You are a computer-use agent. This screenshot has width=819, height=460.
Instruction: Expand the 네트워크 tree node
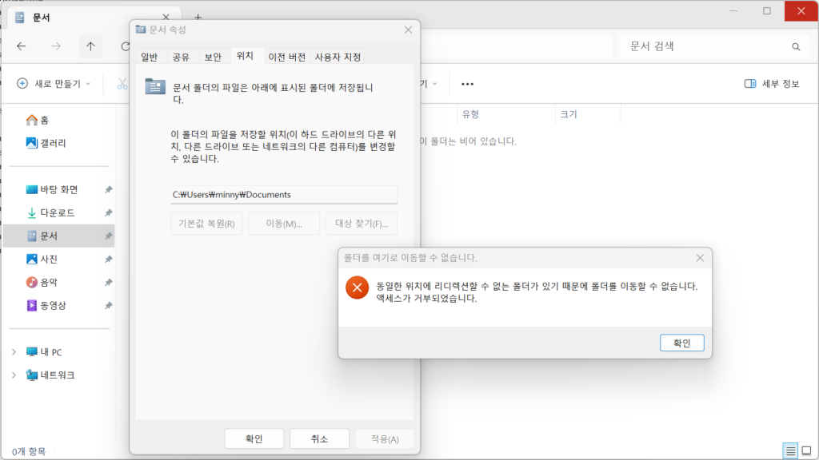(14, 375)
